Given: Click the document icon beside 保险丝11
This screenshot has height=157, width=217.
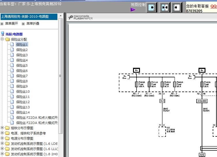Looking at the screenshot, I should (12, 96).
